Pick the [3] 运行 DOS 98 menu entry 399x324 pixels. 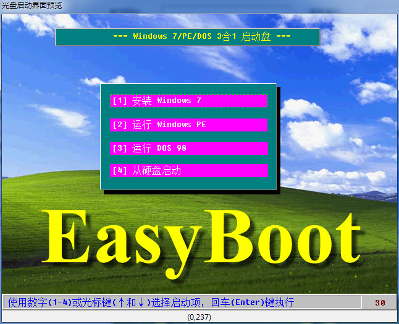coord(188,148)
